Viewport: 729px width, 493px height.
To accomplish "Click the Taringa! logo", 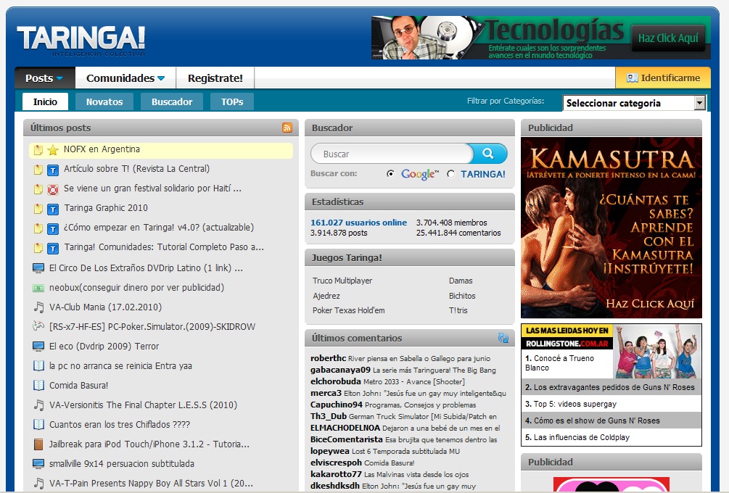I will tap(80, 36).
